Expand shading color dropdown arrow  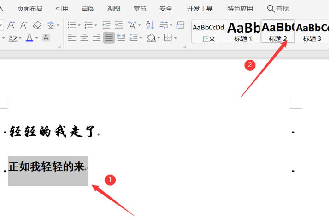click(159, 38)
